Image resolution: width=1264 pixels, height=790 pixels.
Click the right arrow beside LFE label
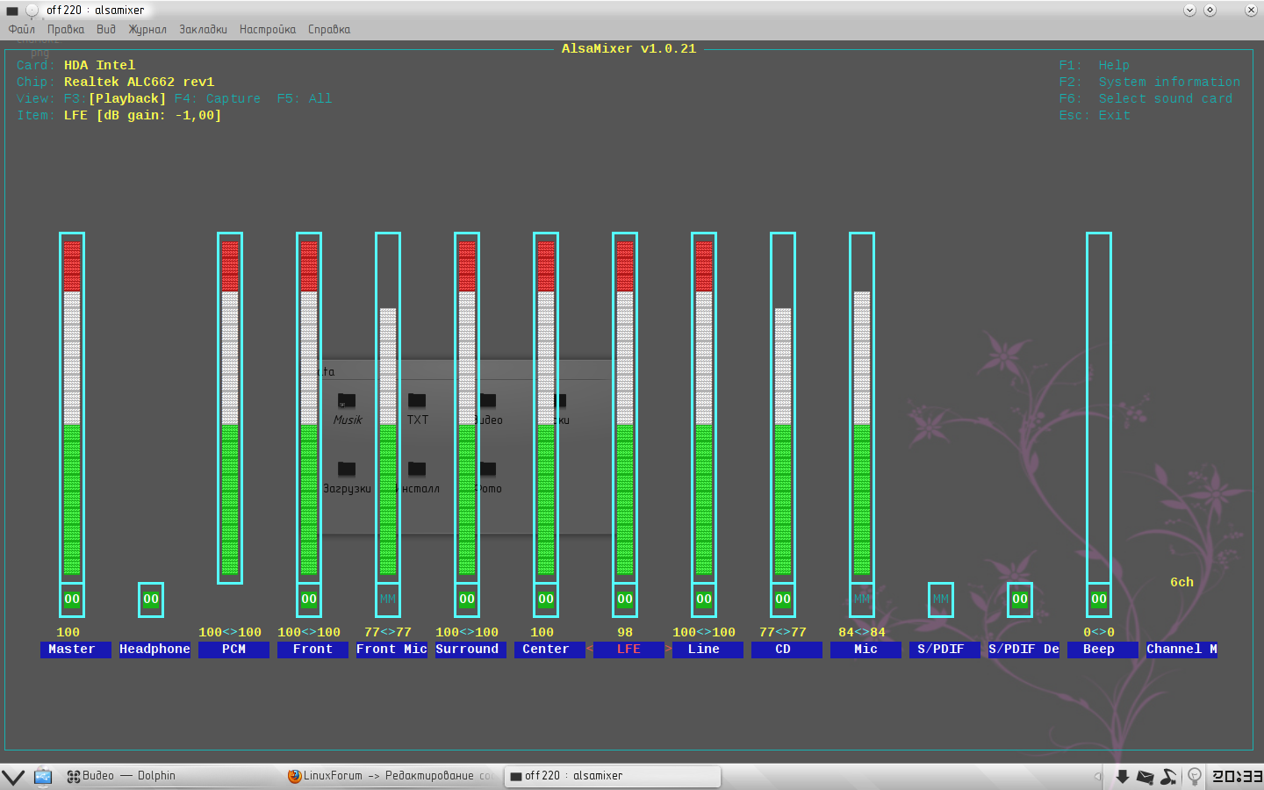[668, 650]
